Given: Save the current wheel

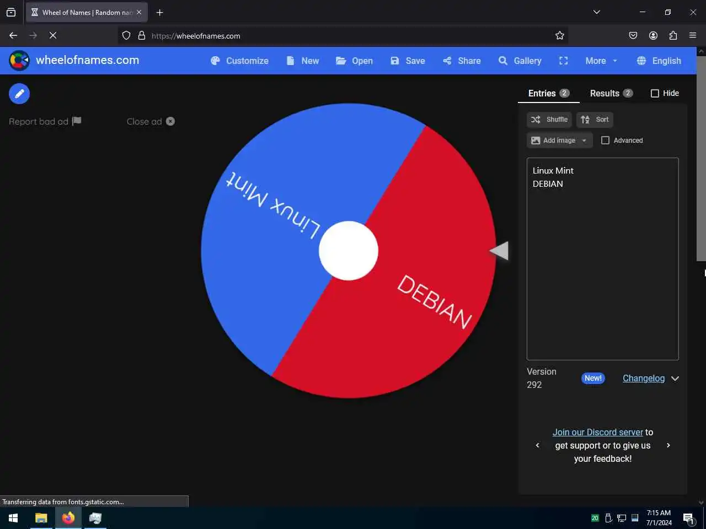Looking at the screenshot, I should (408, 61).
